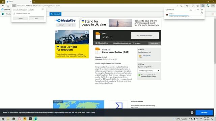
Task: Open a new tab with the plus icon
Action: [x=34, y=2]
